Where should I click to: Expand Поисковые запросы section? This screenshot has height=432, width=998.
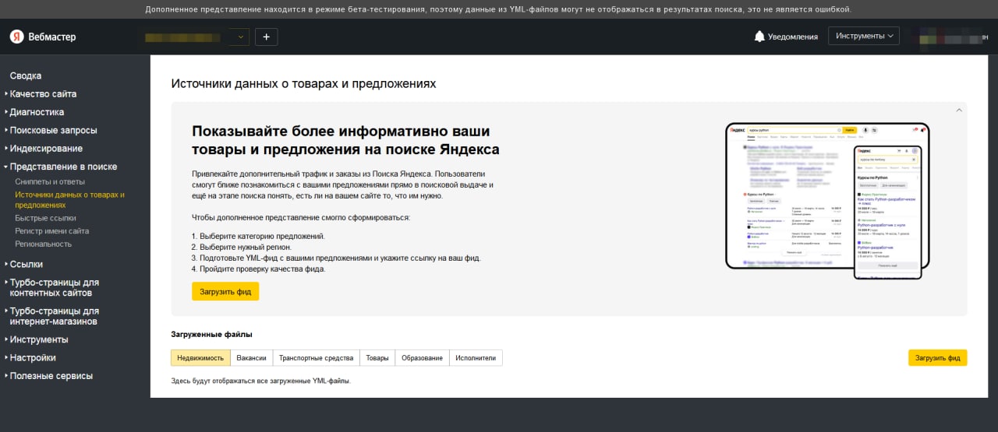(x=53, y=130)
